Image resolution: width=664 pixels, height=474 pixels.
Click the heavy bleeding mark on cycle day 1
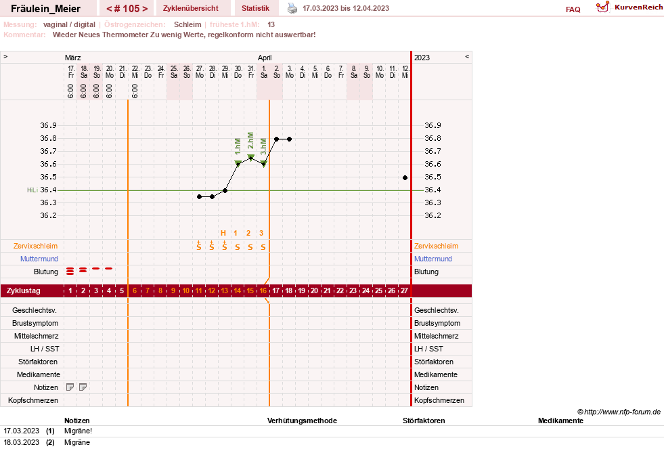(70, 272)
